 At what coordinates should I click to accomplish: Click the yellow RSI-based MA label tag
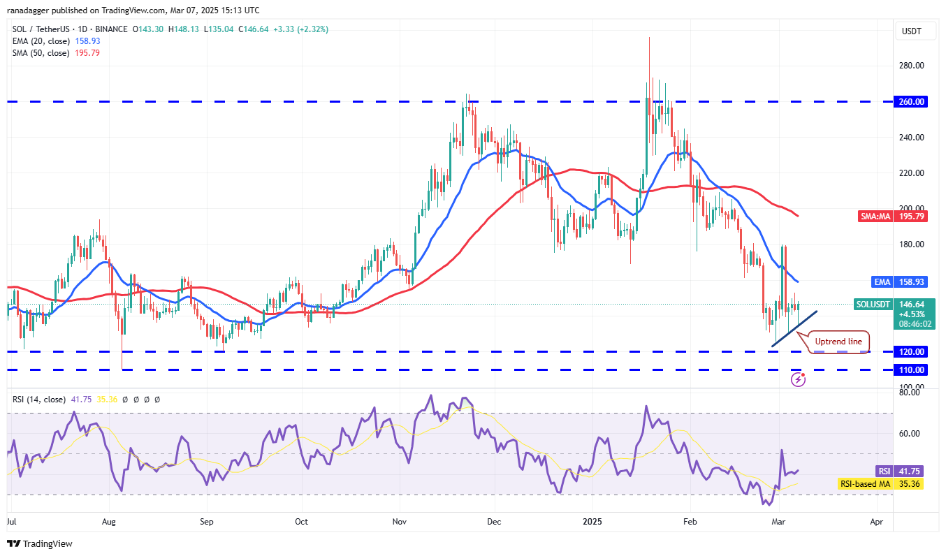(864, 483)
